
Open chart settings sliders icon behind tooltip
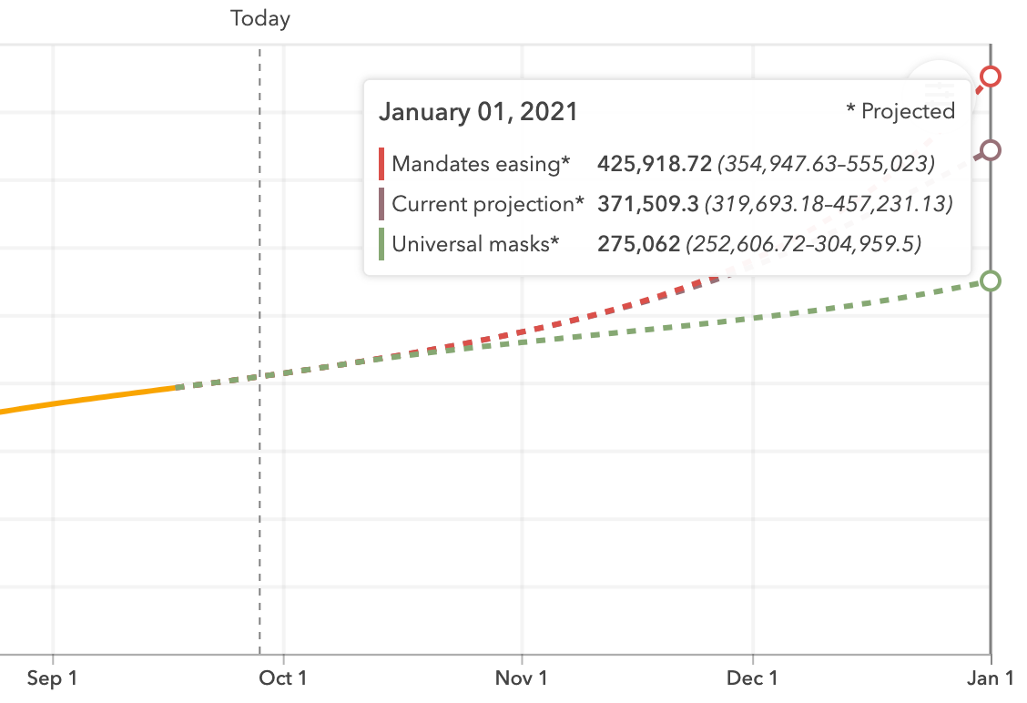(939, 90)
